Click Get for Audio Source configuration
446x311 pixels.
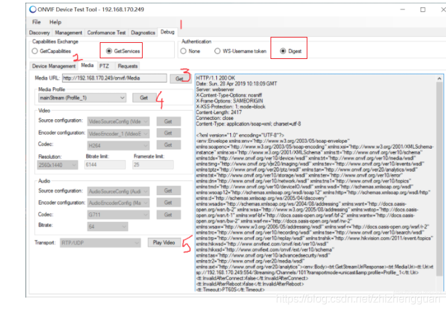pos(168,190)
